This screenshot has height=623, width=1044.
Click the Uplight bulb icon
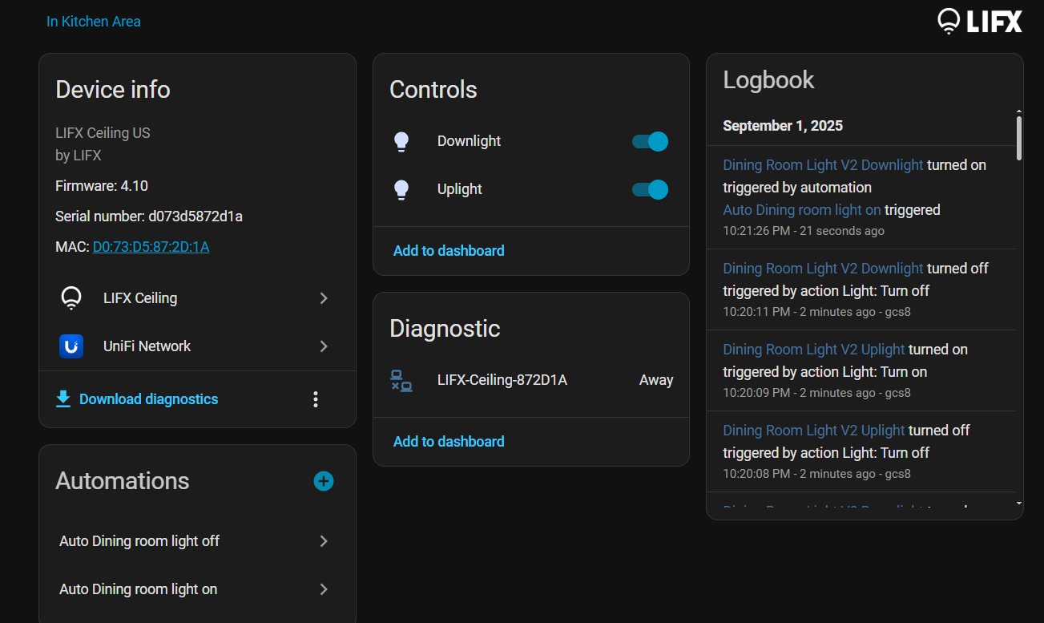401,190
